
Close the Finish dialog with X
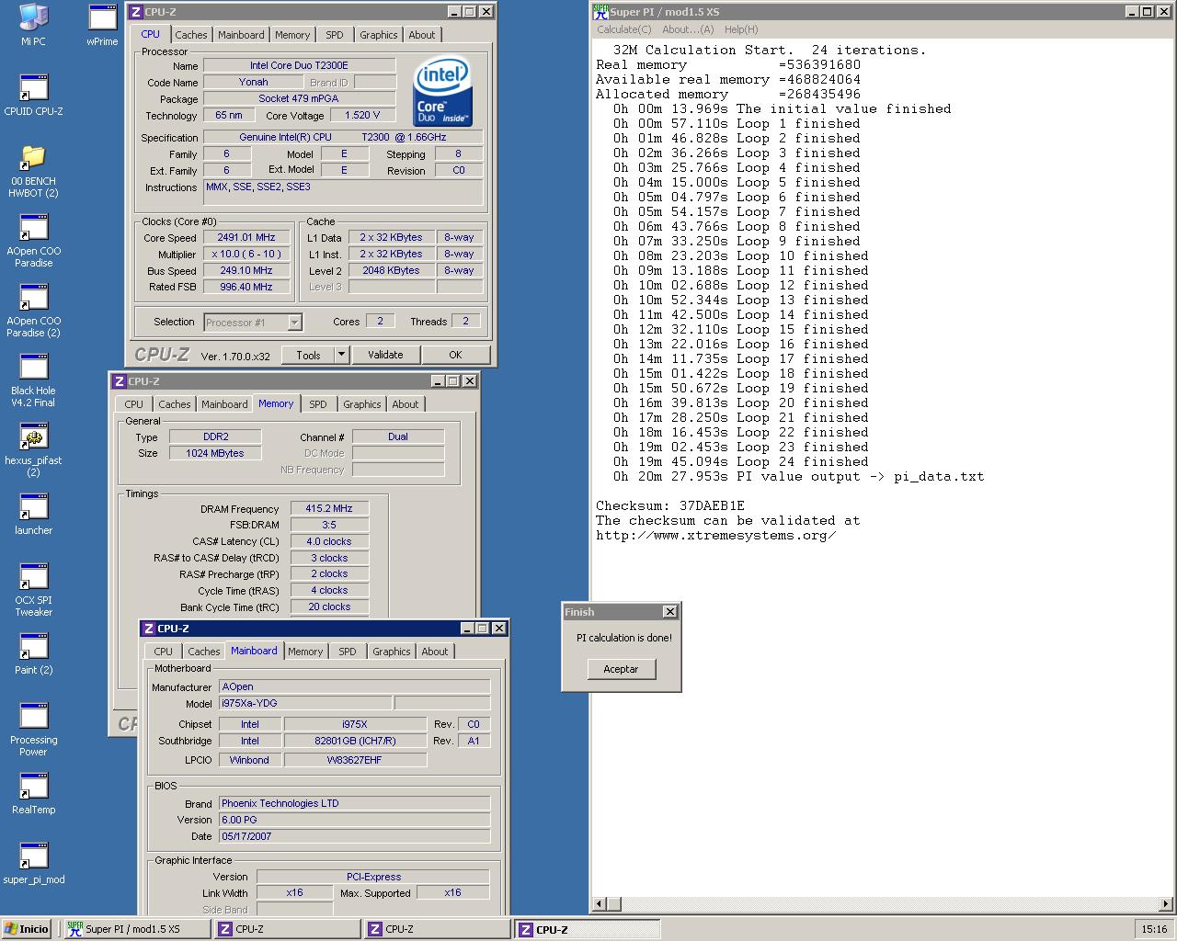pyautogui.click(x=670, y=612)
